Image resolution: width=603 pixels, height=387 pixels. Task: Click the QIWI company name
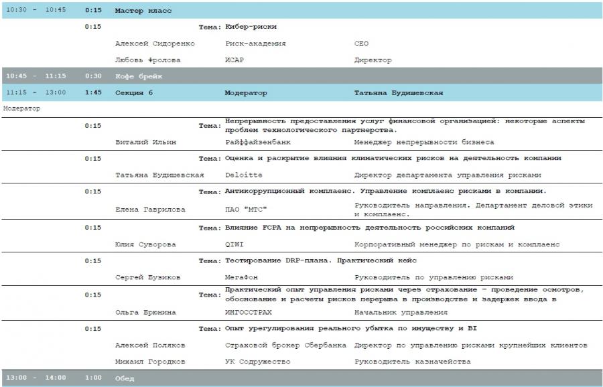point(234,244)
